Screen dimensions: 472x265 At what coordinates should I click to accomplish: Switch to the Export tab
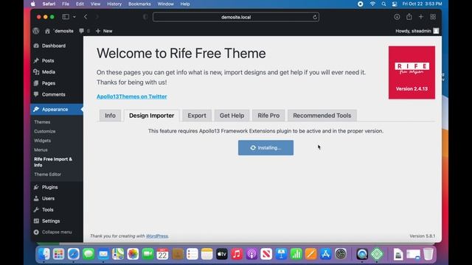197,116
